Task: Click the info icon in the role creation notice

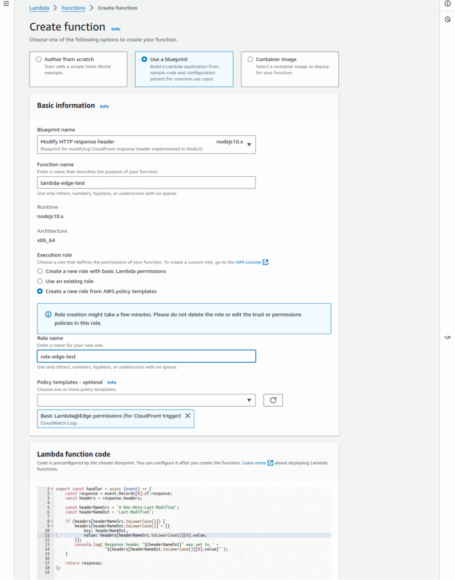Action: [x=48, y=314]
